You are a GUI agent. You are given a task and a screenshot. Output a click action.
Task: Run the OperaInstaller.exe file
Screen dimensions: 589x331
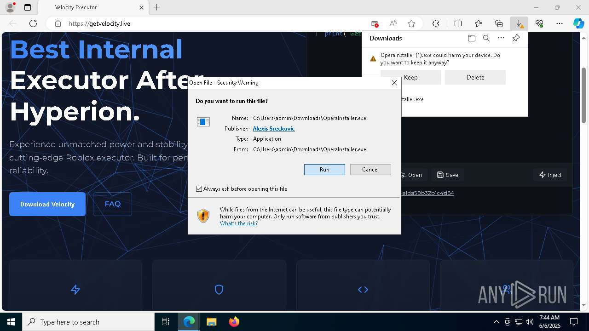pyautogui.click(x=324, y=170)
